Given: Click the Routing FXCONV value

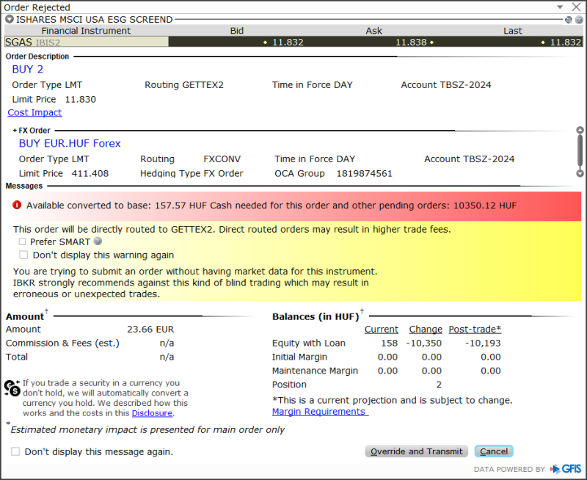Looking at the screenshot, I should [x=222, y=159].
